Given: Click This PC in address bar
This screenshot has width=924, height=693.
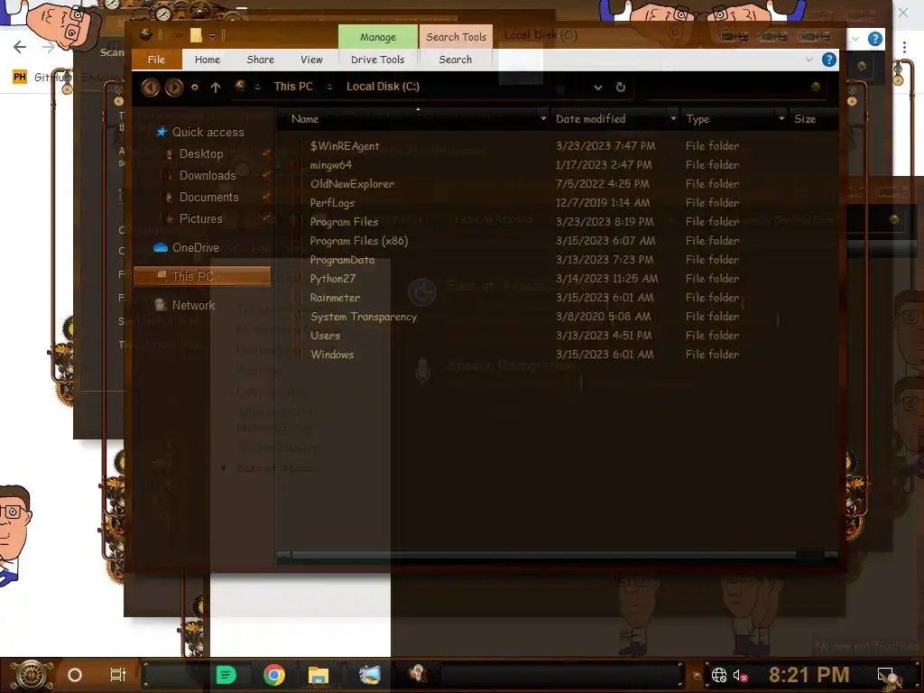Looking at the screenshot, I should click(293, 87).
